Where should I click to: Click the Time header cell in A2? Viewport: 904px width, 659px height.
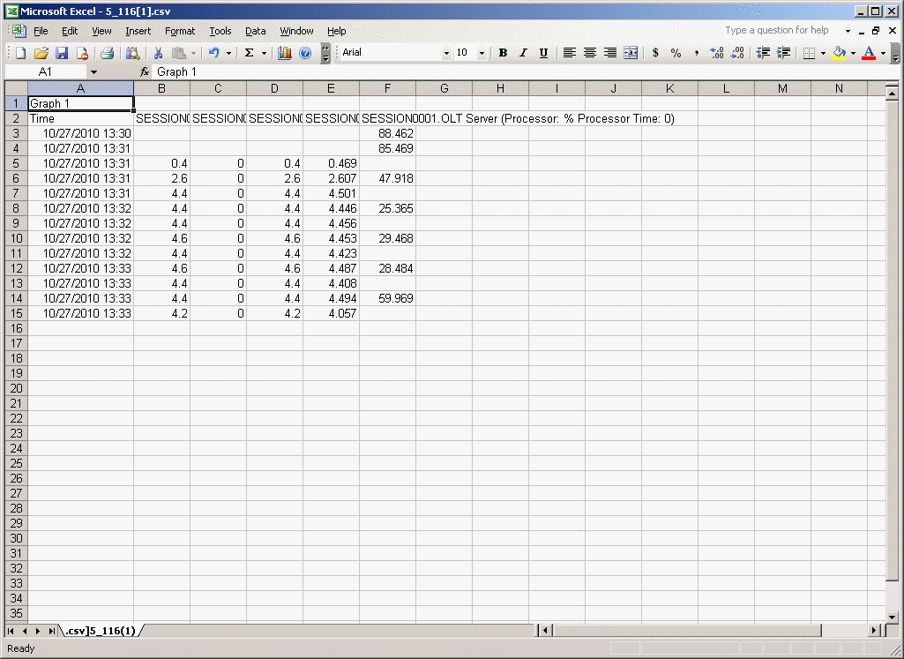[x=81, y=119]
